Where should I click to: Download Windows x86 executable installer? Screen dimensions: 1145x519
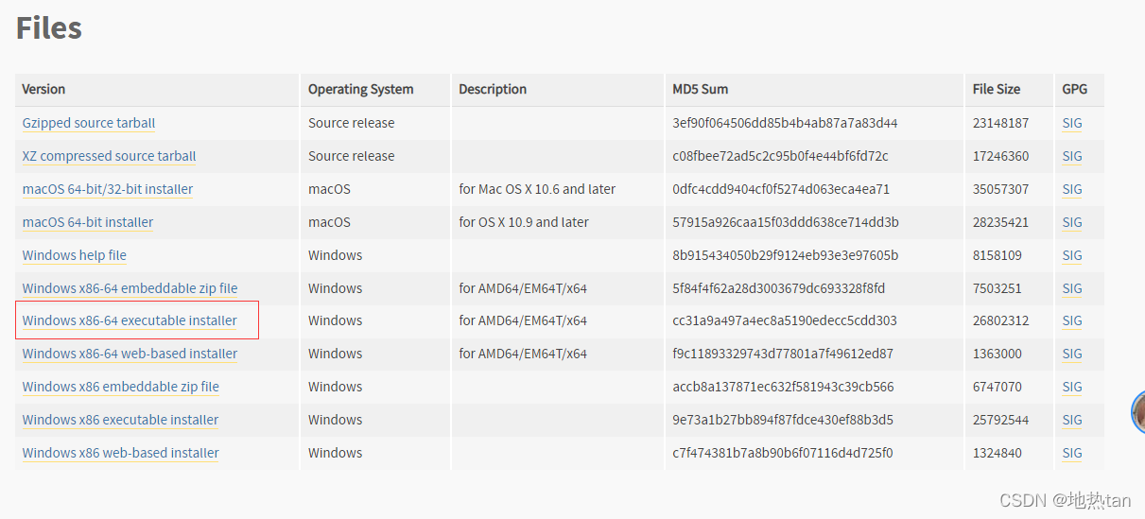(x=120, y=420)
